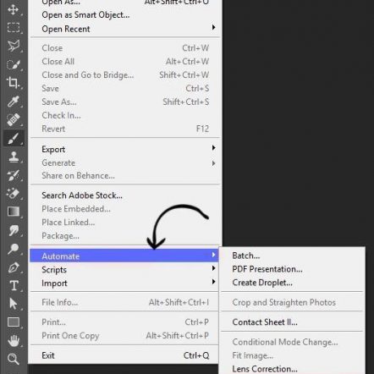Viewport: 374px width, 374px height.
Task: Select the Pen tool
Action: pos(14,267)
